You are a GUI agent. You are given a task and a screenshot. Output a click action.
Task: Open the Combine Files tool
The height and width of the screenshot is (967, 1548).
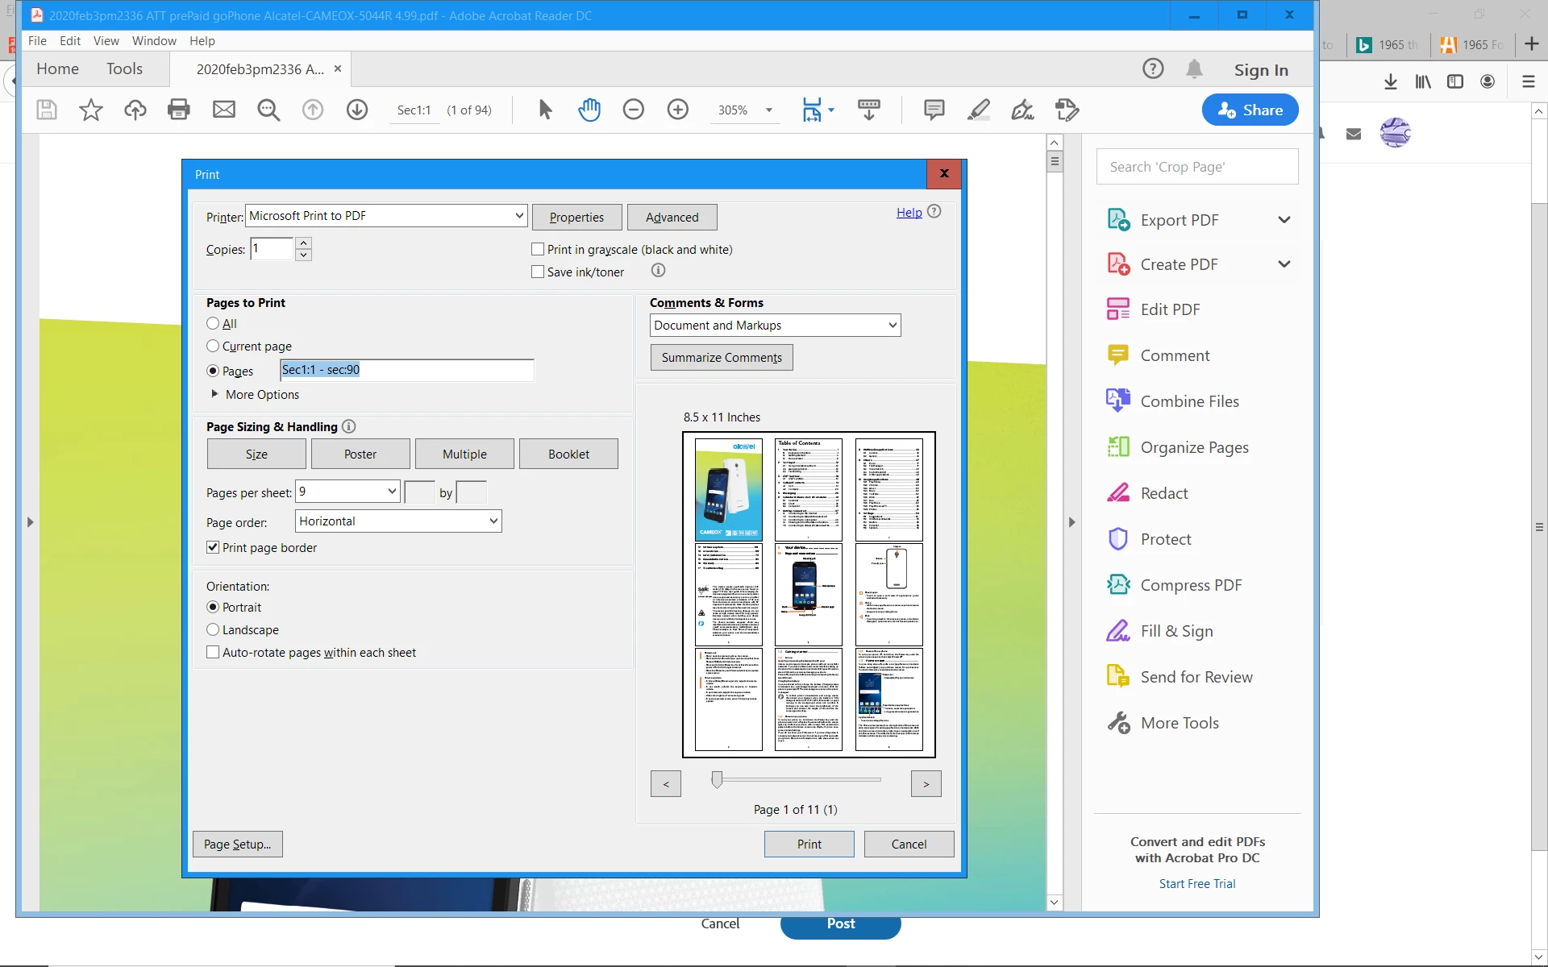[1189, 401]
